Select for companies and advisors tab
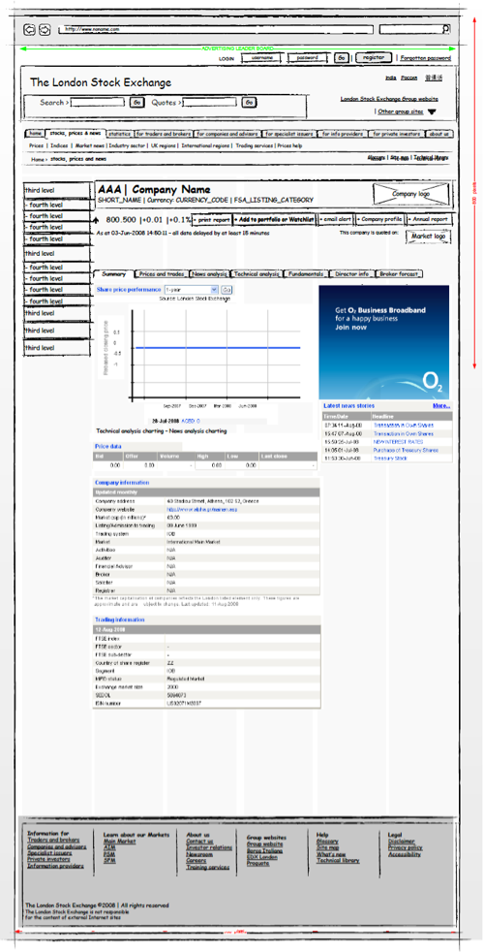 coord(228,134)
